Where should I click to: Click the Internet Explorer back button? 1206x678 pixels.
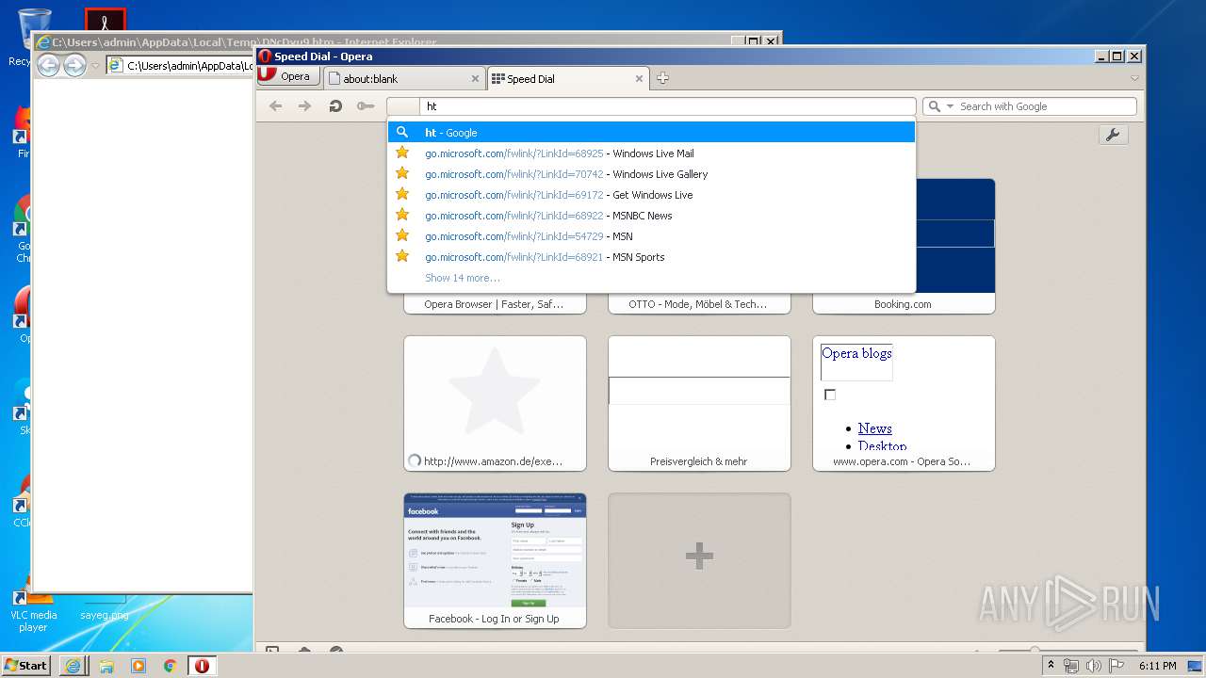pyautogui.click(x=48, y=65)
